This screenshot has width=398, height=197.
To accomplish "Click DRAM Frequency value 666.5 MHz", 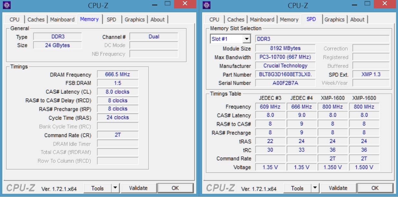I will pos(118,74).
